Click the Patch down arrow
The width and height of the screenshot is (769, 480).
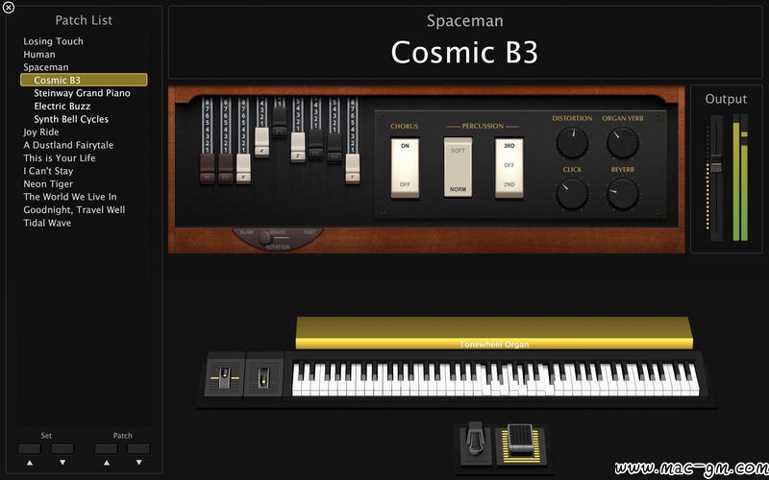138,463
